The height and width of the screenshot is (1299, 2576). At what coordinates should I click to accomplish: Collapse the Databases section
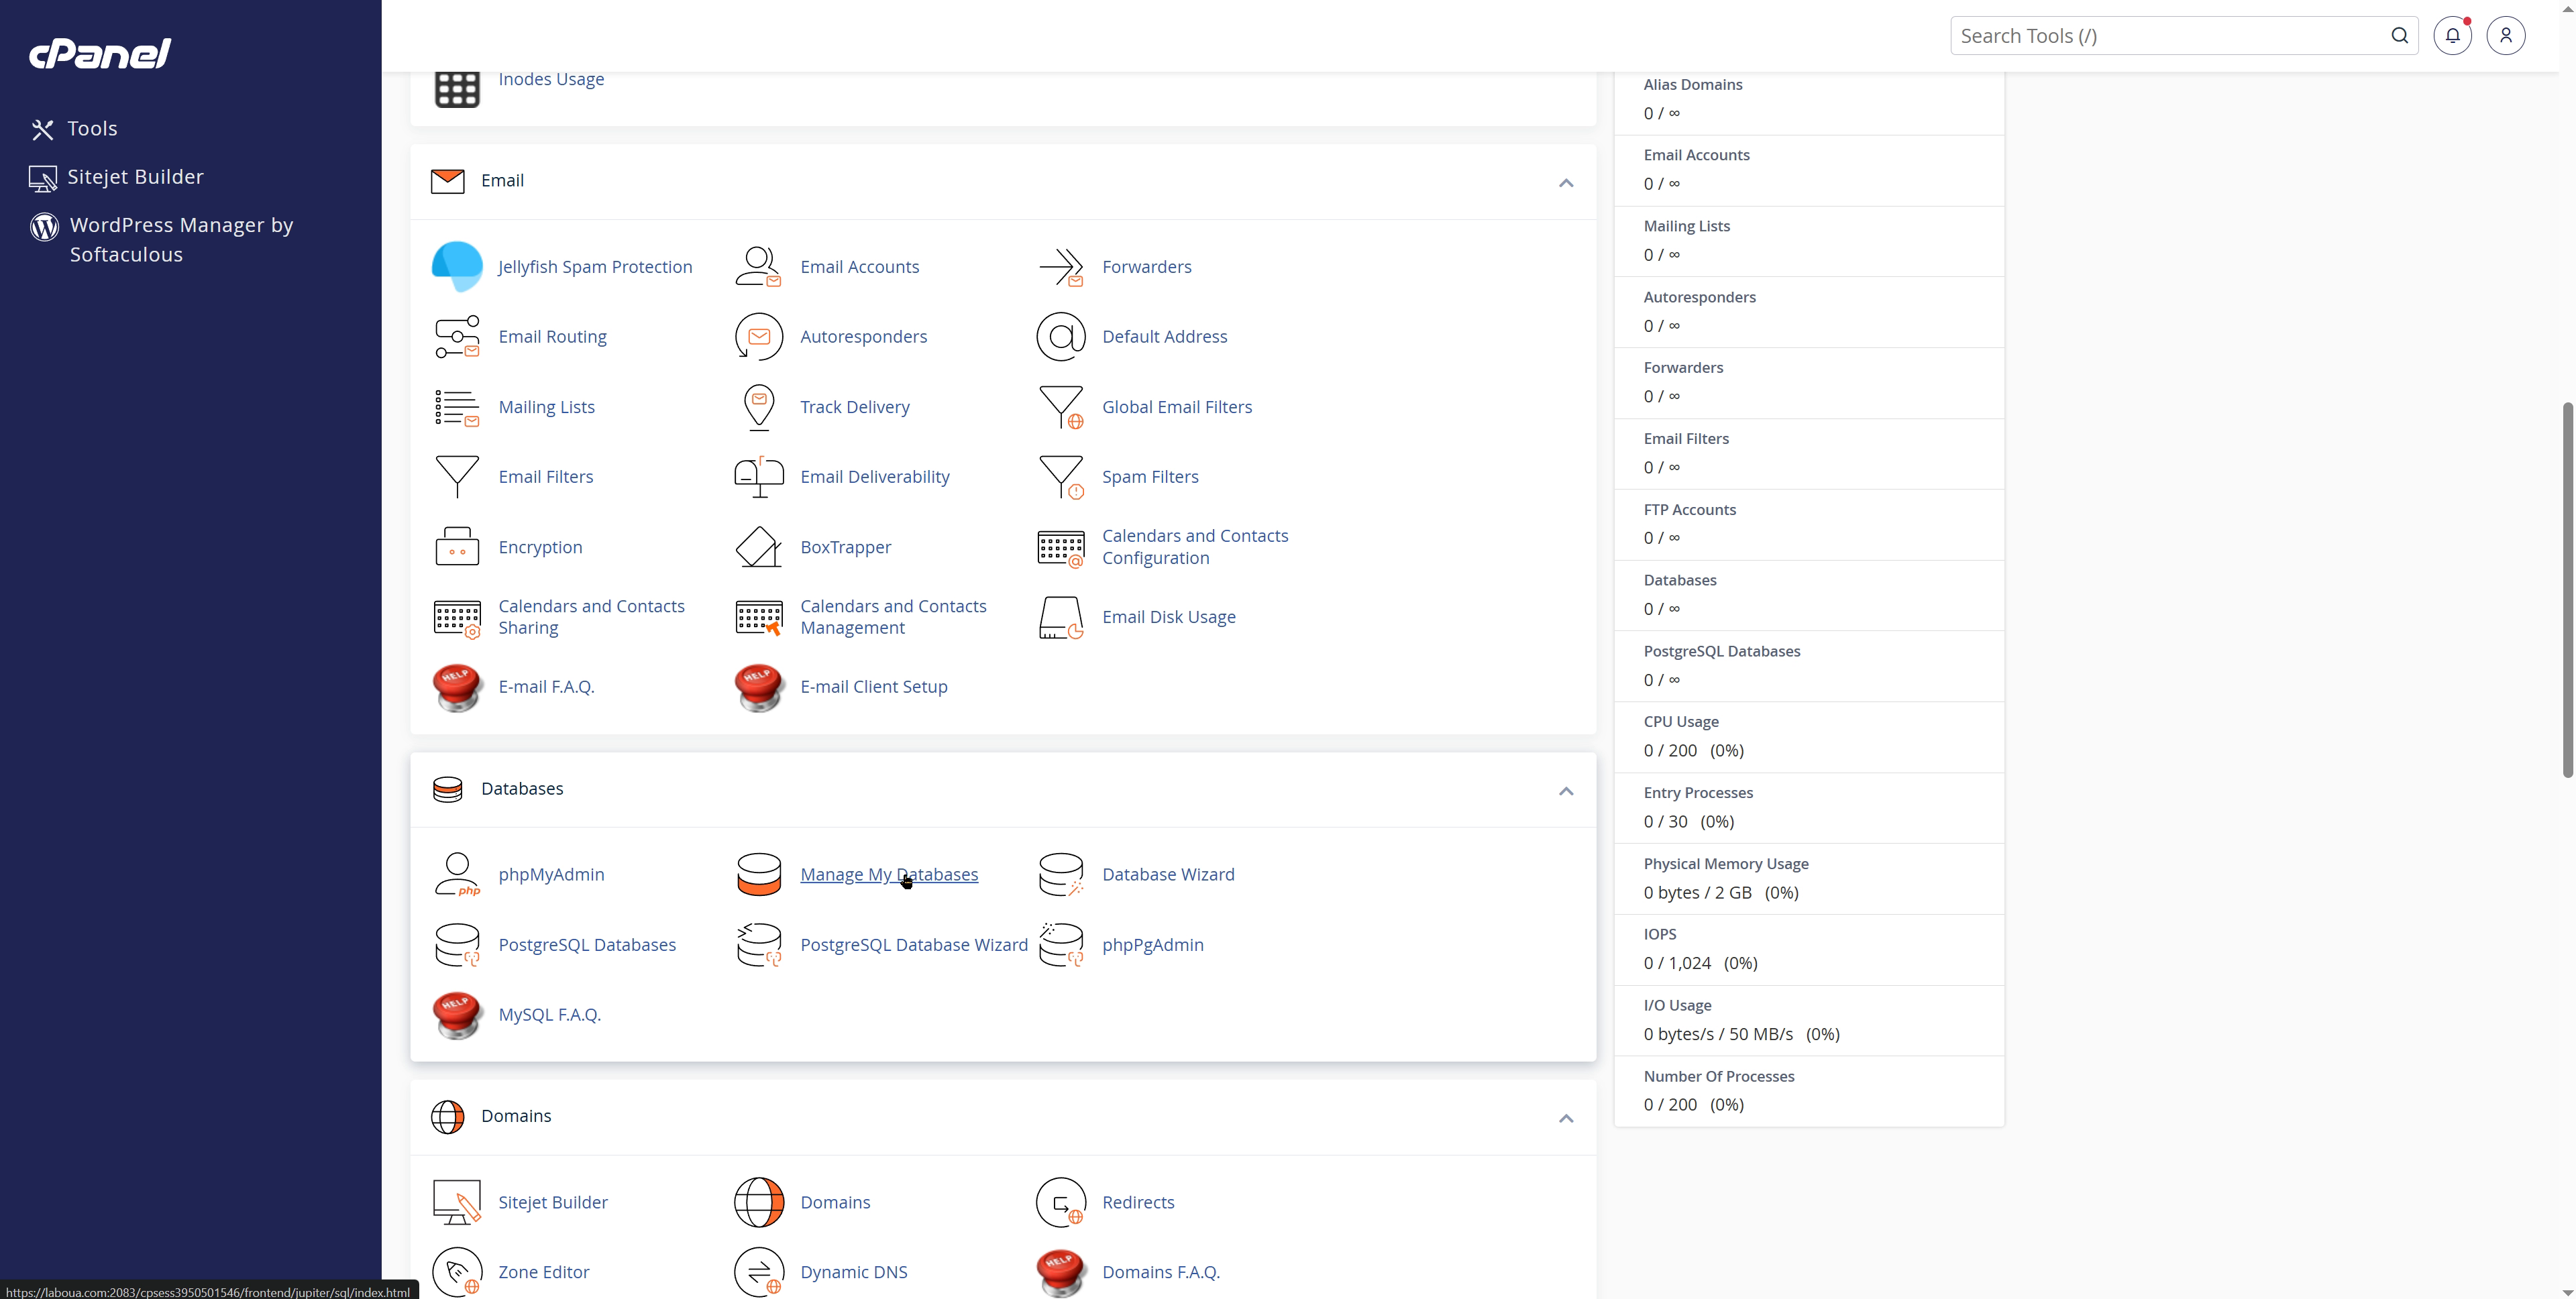click(1566, 791)
